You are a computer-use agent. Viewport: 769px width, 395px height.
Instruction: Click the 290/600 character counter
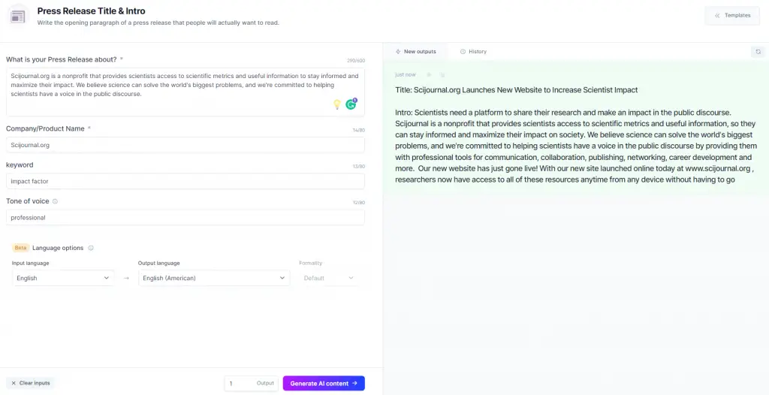pos(356,61)
